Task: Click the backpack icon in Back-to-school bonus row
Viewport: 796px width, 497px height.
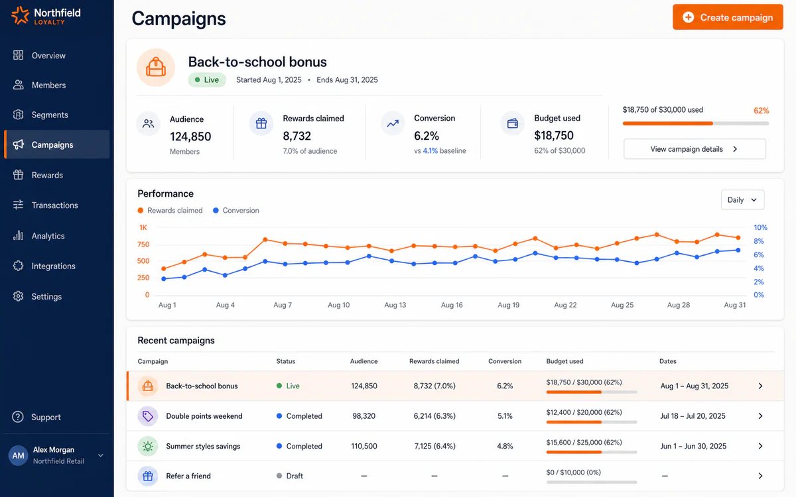Action: coord(148,386)
